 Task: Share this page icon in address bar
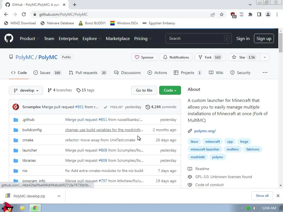tap(213, 14)
